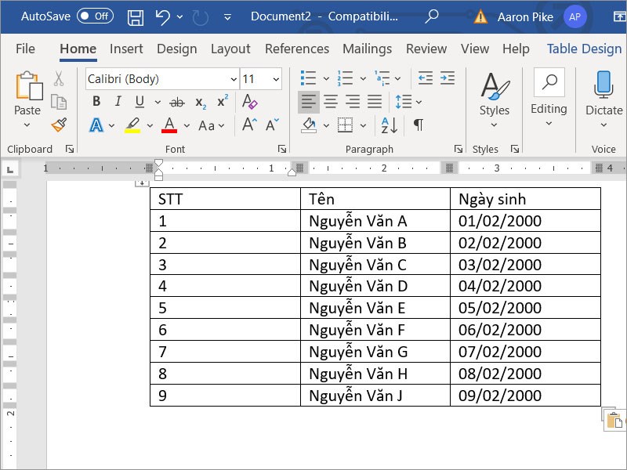Image resolution: width=627 pixels, height=470 pixels.
Task: Apply superscript formatting
Action: (223, 101)
